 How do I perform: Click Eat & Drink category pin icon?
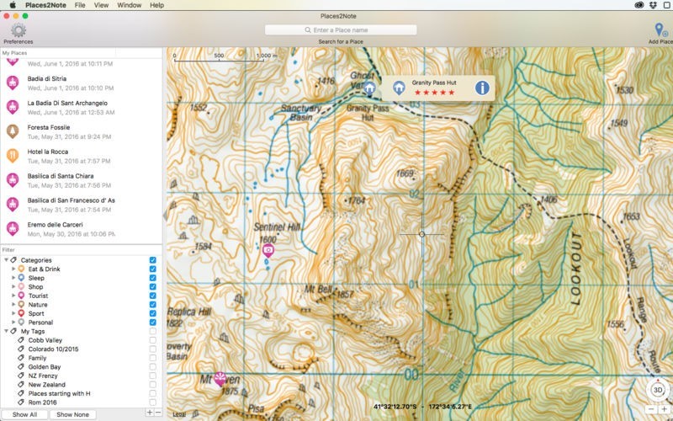21,269
